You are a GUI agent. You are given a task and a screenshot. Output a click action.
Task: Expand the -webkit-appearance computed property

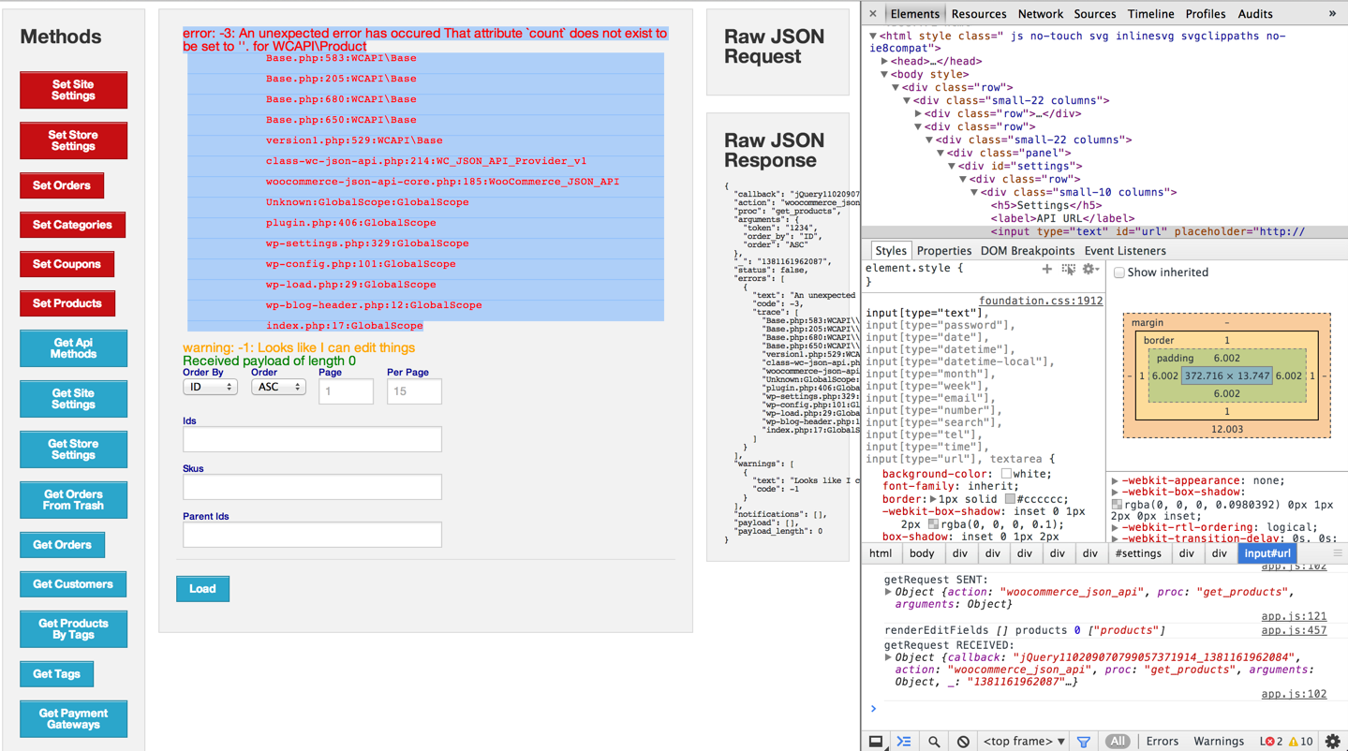pyautogui.click(x=1115, y=480)
